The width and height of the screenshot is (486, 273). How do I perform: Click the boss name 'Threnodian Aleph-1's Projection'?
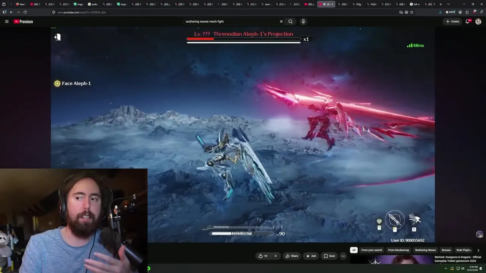tap(253, 34)
